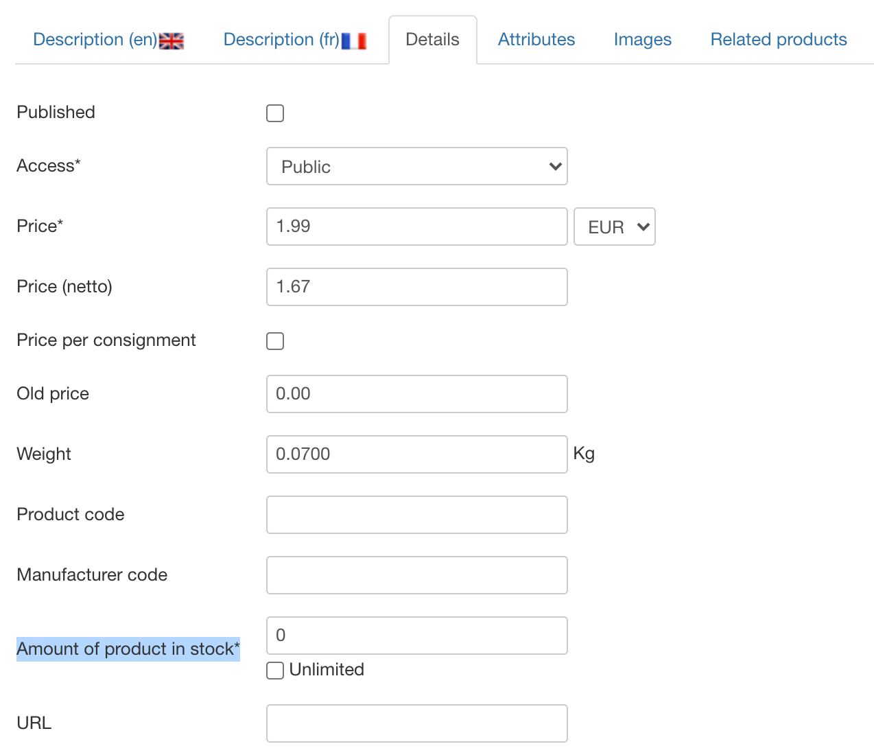874x755 pixels.
Task: Check the Unlimited stock option
Action: point(275,671)
